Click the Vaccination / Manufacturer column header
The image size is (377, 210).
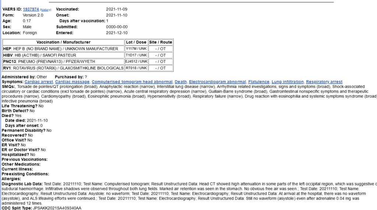point(63,42)
